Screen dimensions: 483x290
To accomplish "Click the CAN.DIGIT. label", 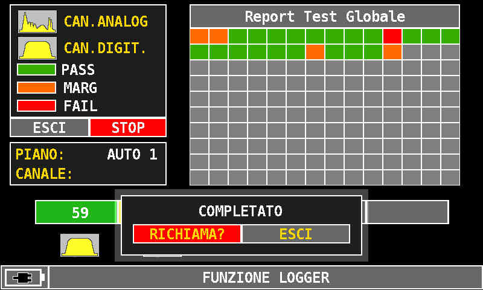I will tap(105, 48).
